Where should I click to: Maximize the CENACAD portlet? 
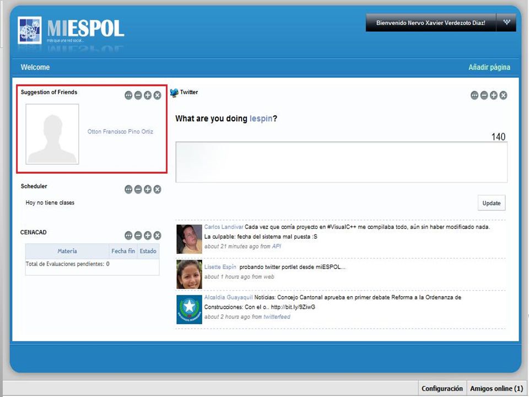coord(148,235)
